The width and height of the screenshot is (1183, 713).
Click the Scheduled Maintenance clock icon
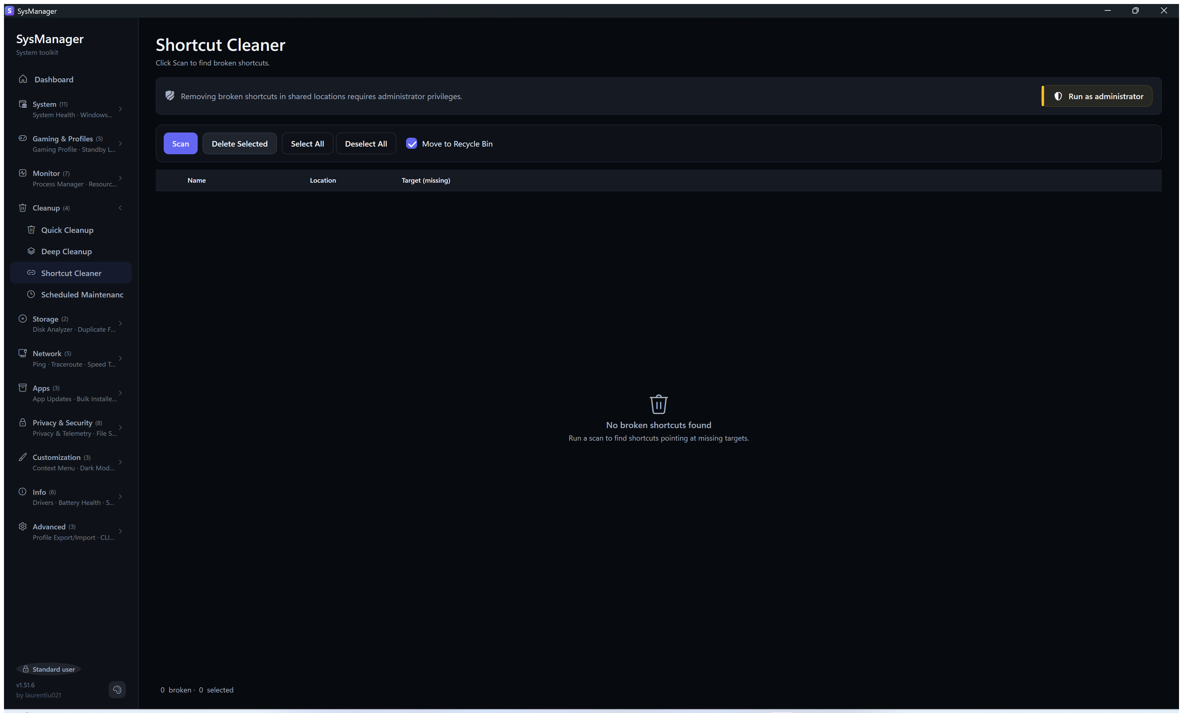click(31, 294)
